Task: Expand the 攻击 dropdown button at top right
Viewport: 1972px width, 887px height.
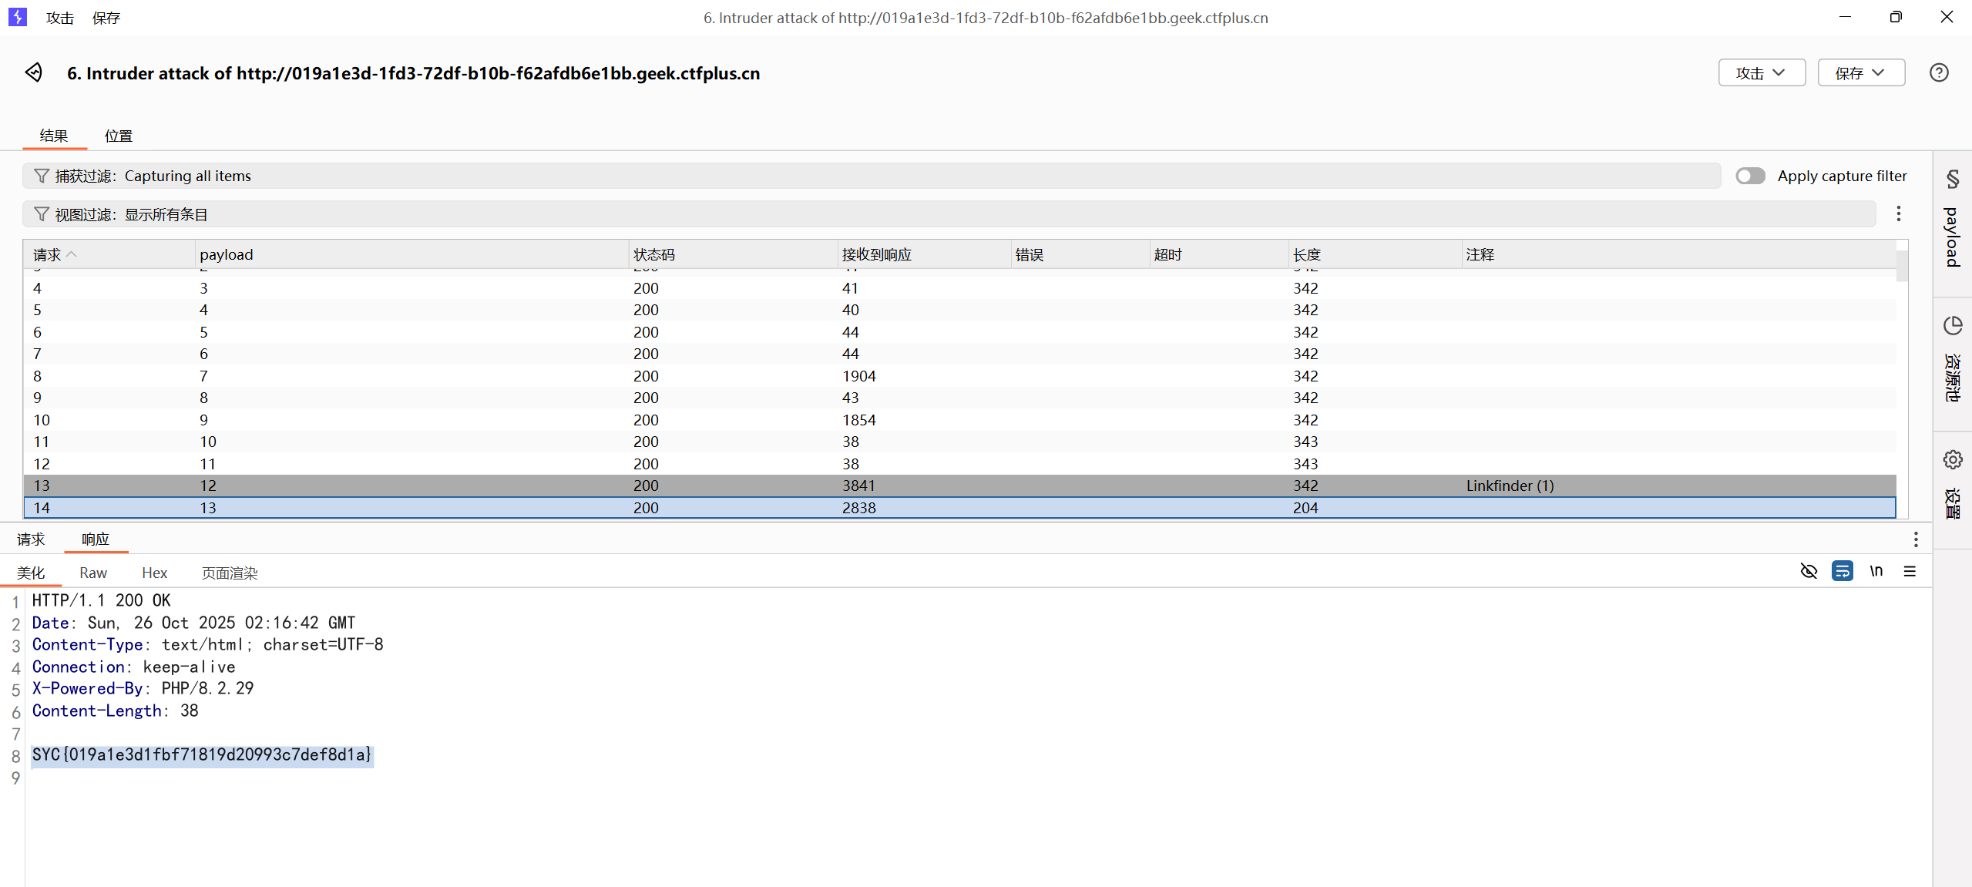Action: [1761, 72]
